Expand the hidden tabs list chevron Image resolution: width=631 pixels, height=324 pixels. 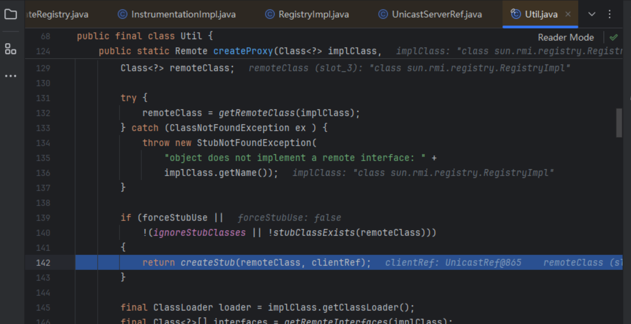point(591,14)
